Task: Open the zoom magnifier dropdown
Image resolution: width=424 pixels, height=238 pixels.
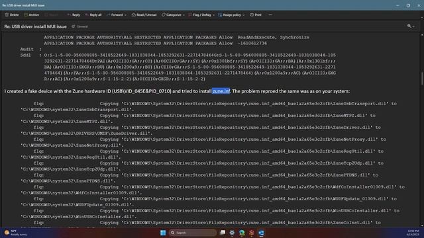Action: tap(411, 26)
